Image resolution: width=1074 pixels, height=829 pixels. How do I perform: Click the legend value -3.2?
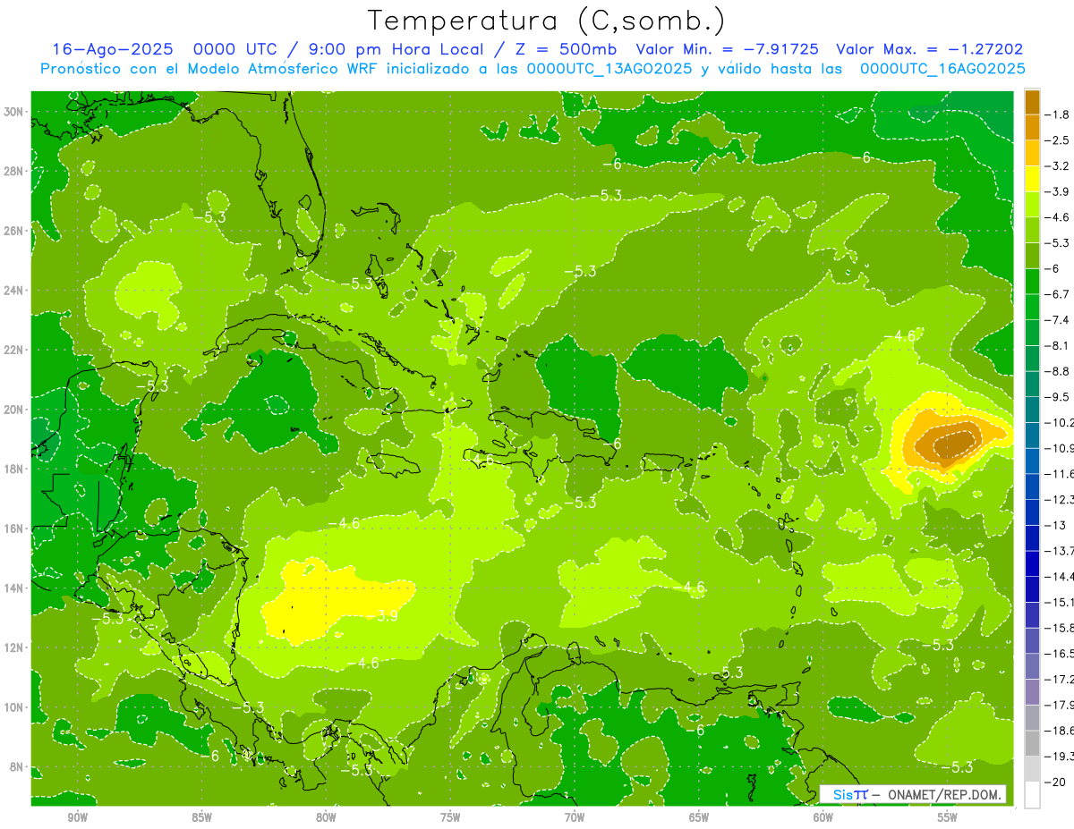tap(1057, 165)
